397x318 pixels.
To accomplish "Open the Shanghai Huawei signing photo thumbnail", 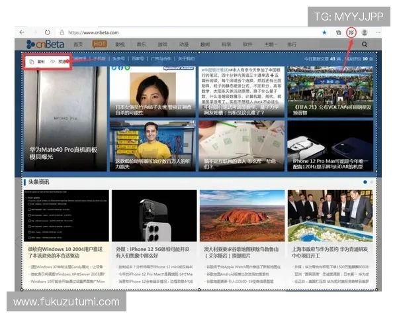I will [x=330, y=215].
